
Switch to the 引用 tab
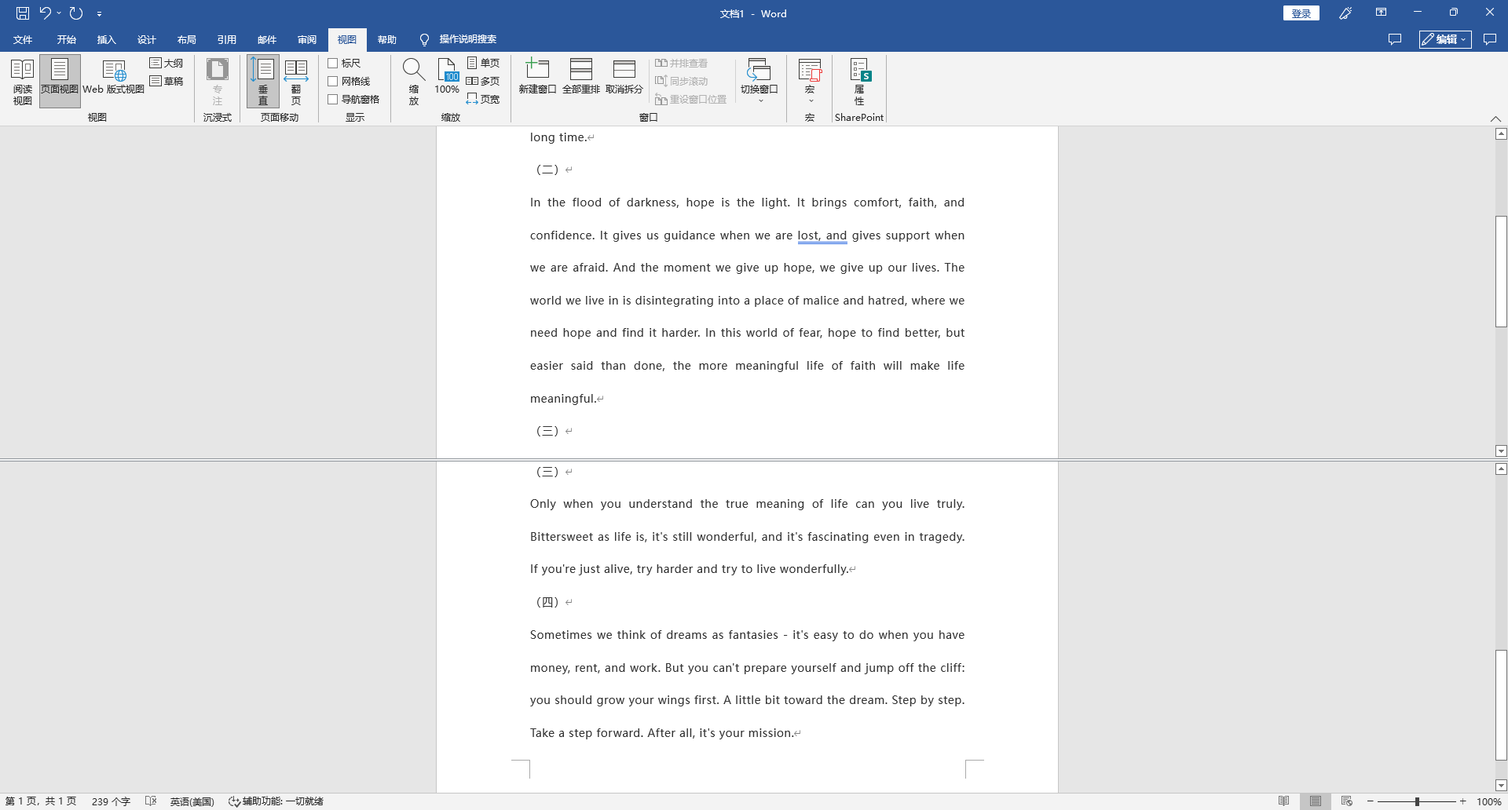(x=226, y=39)
